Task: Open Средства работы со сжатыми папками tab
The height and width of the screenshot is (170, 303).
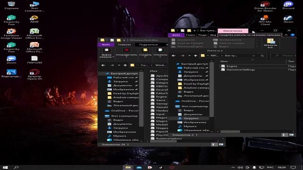Action: tap(250, 35)
